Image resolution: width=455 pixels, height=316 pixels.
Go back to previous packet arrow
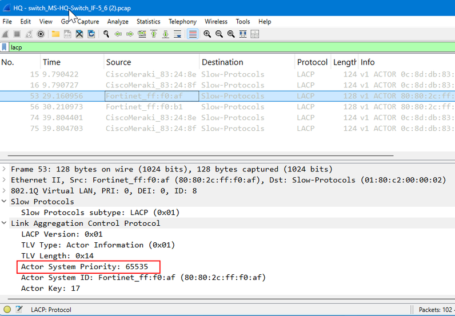(118, 34)
